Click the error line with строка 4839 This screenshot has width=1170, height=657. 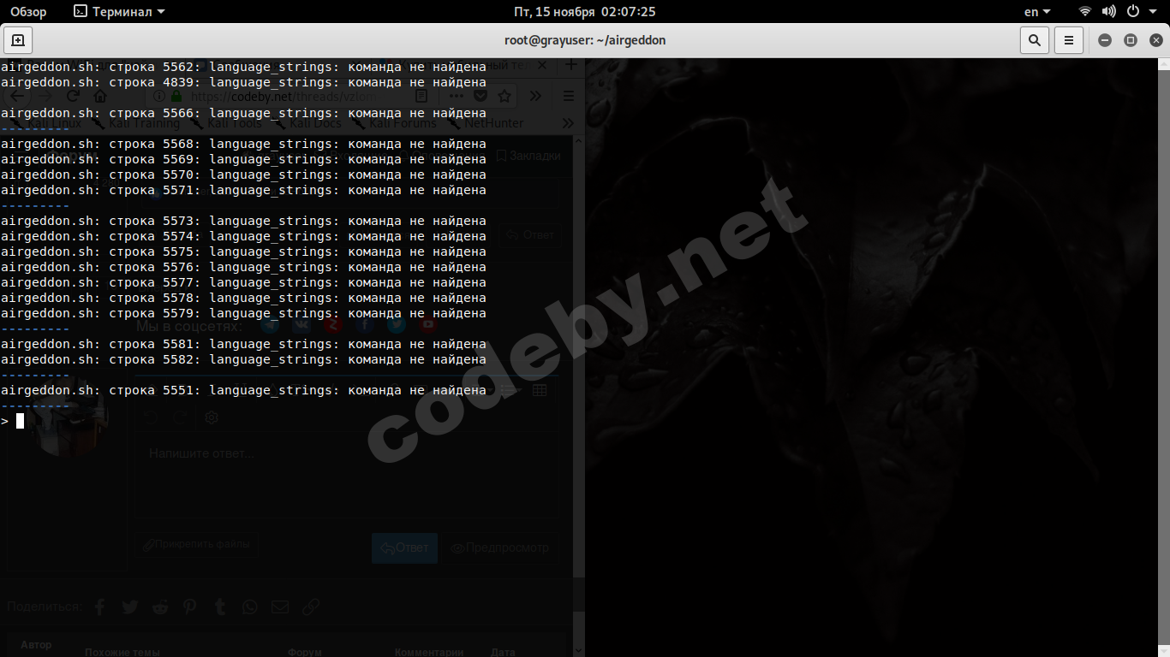point(243,82)
